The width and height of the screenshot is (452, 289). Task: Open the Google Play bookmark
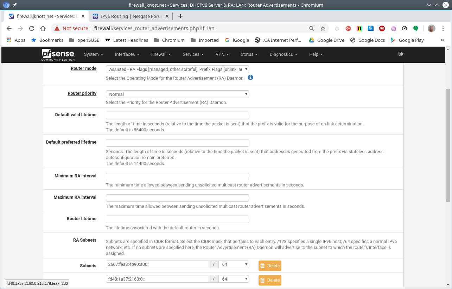click(x=407, y=40)
